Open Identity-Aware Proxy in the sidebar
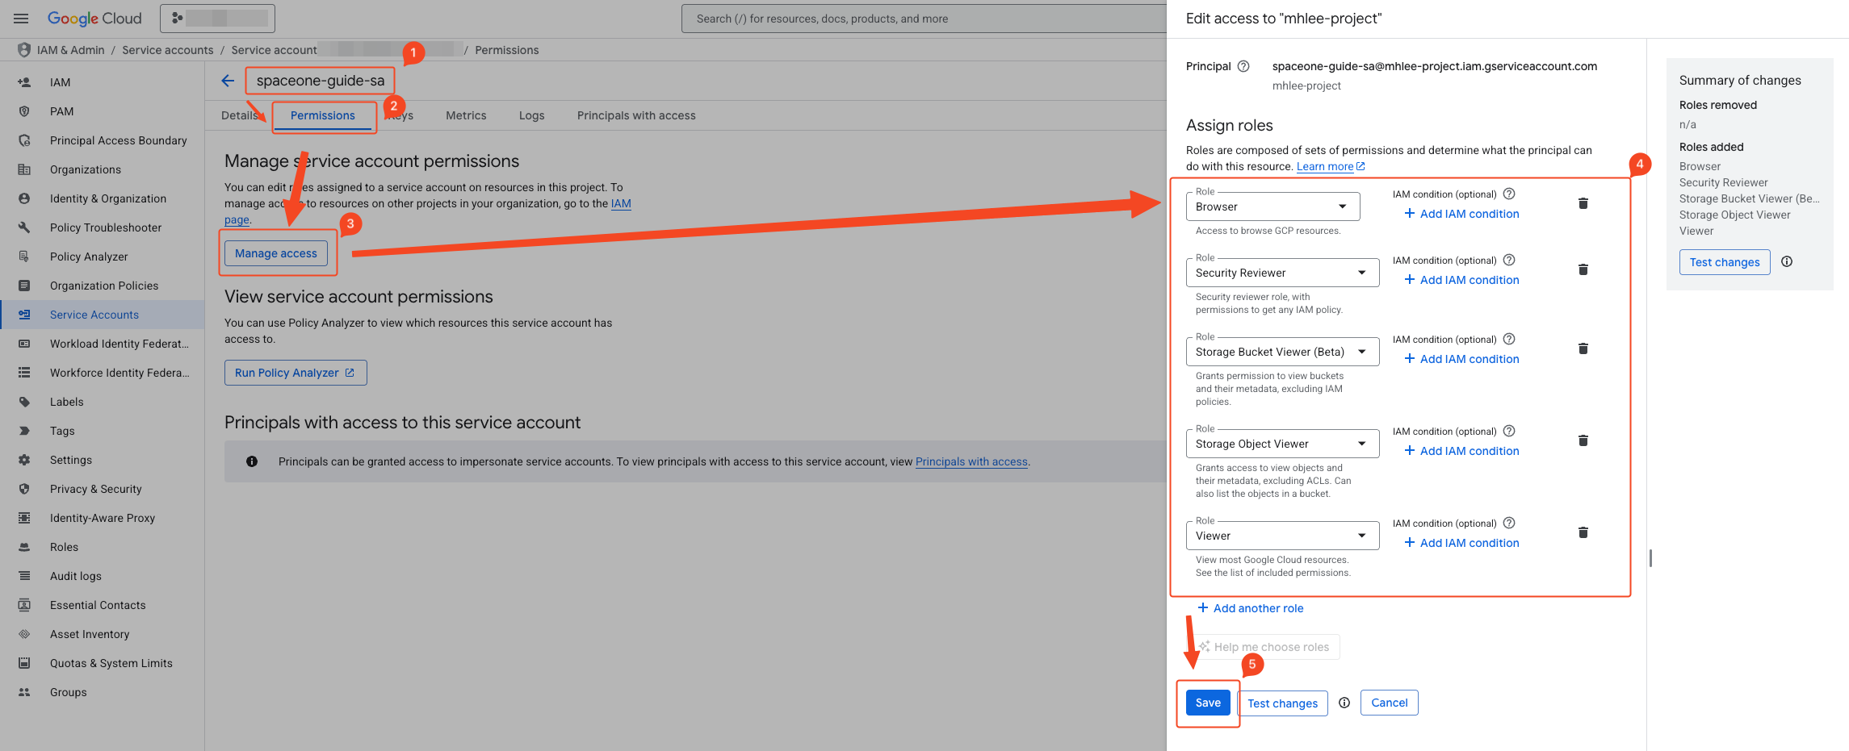1849x751 pixels. tap(102, 518)
